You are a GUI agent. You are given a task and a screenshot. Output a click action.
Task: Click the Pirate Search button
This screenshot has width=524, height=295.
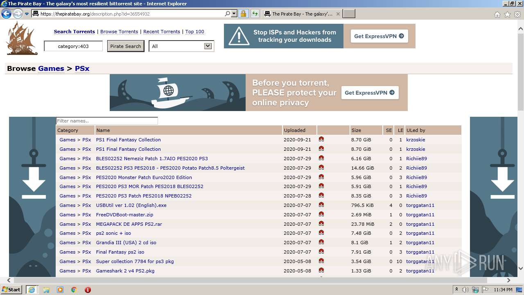(126, 46)
